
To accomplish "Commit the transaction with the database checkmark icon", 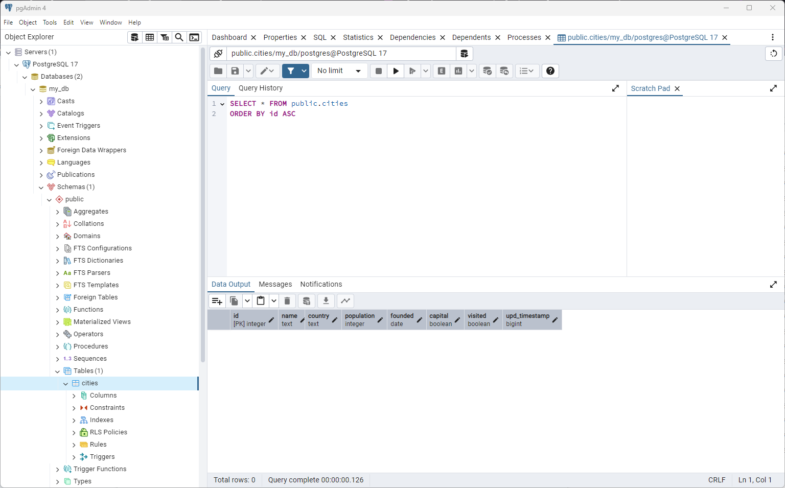I will pos(488,71).
